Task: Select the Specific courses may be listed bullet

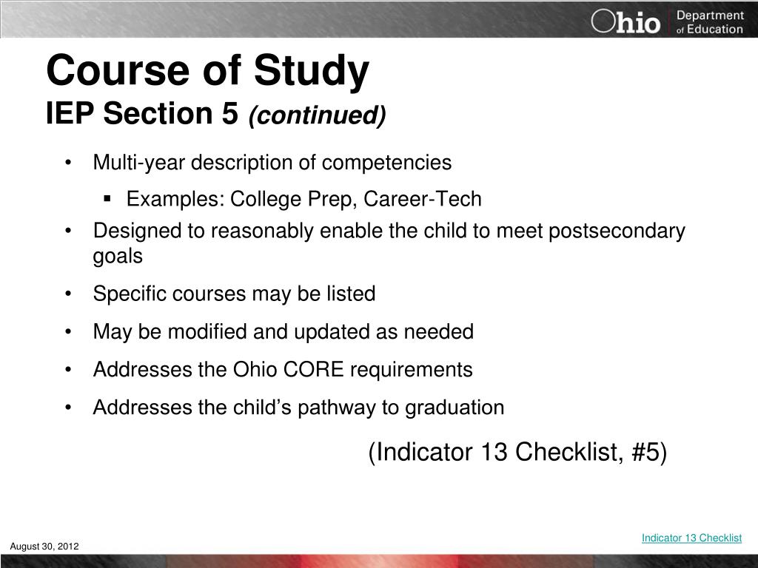Action: click(x=235, y=294)
